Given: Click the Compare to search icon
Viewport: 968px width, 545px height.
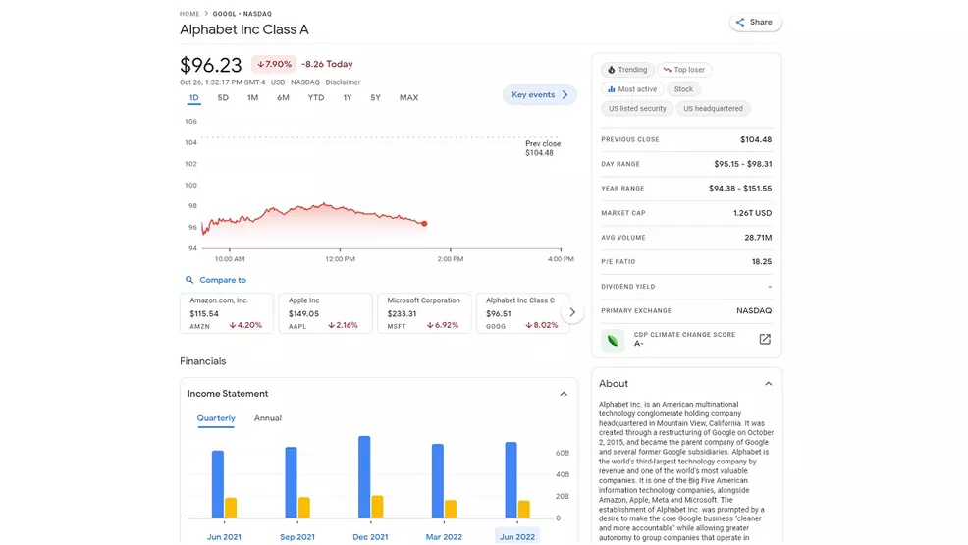Looking at the screenshot, I should (x=189, y=280).
